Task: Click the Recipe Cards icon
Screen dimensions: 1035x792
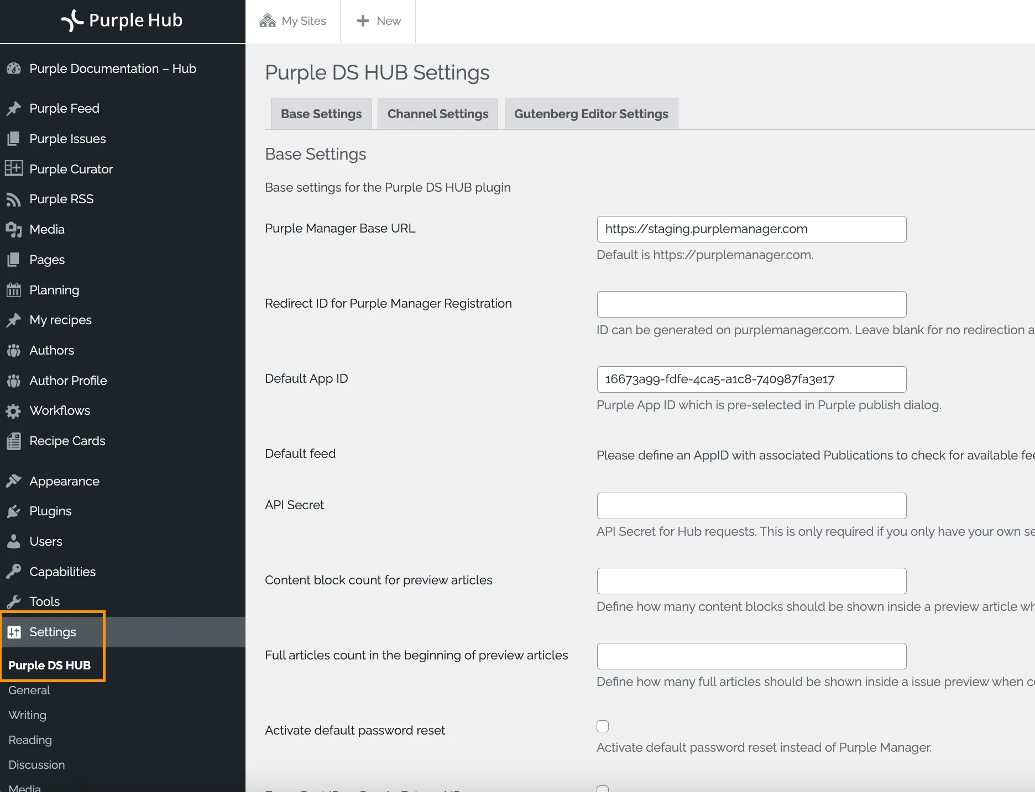Action: 14,441
